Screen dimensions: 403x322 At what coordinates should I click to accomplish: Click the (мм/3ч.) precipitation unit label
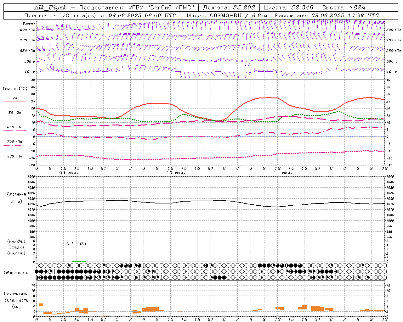coord(16,241)
